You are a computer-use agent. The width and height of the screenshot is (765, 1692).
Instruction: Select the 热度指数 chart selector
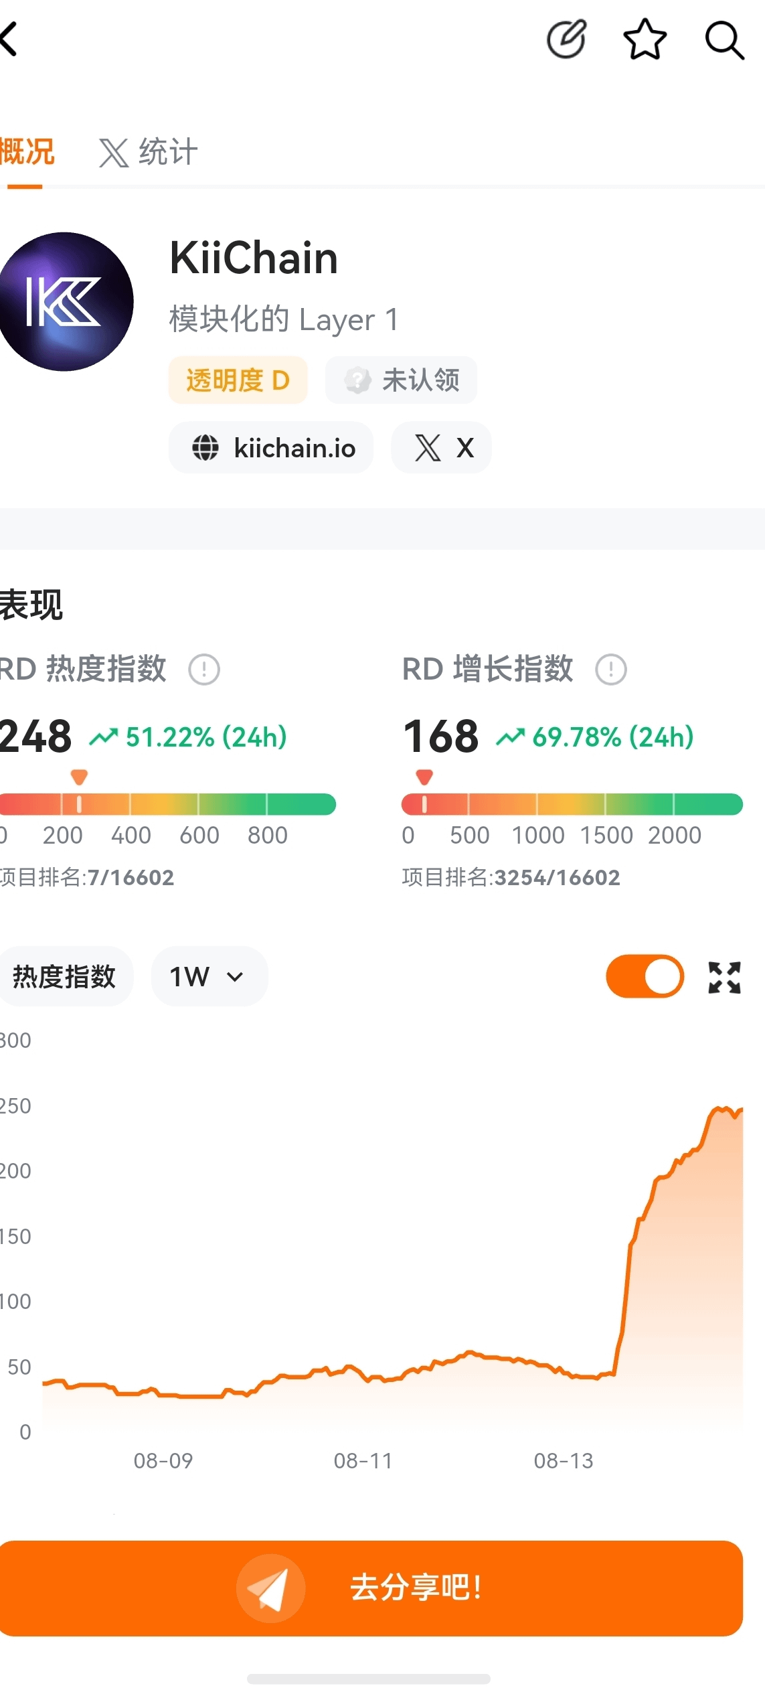click(x=64, y=976)
